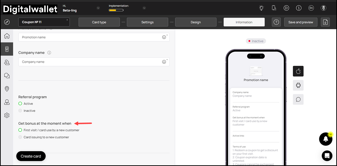Select Card issuing to a new customer
Viewport: 337px width, 166px height.
pos(20,137)
